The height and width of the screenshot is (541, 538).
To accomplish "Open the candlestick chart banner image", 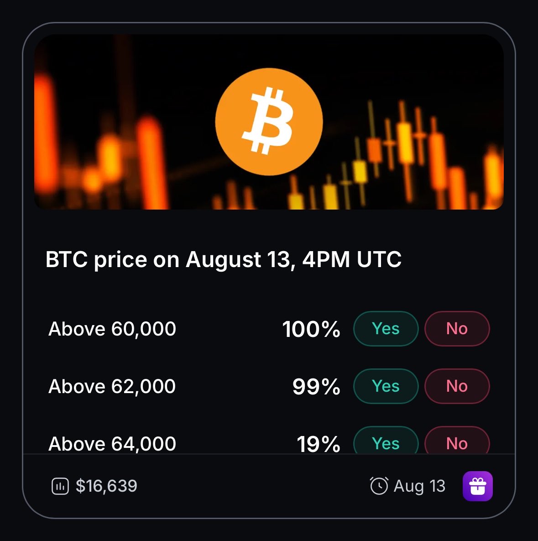I will pos(269,122).
